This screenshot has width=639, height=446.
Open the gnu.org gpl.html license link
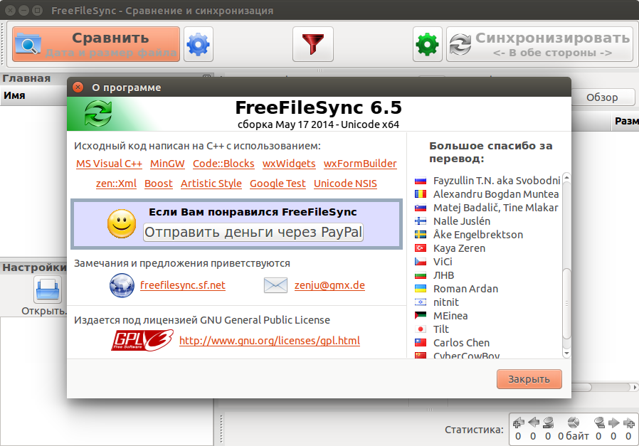(x=270, y=341)
